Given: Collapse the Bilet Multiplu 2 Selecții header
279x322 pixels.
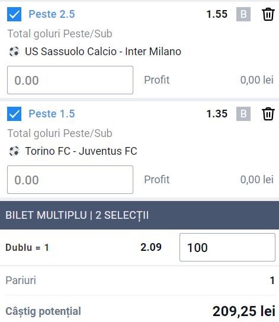Looking at the screenshot, I should coord(140,215).
